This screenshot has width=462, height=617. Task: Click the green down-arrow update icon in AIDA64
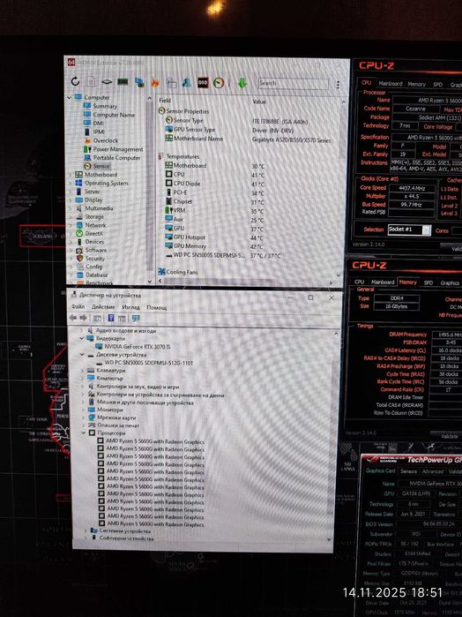click(242, 83)
